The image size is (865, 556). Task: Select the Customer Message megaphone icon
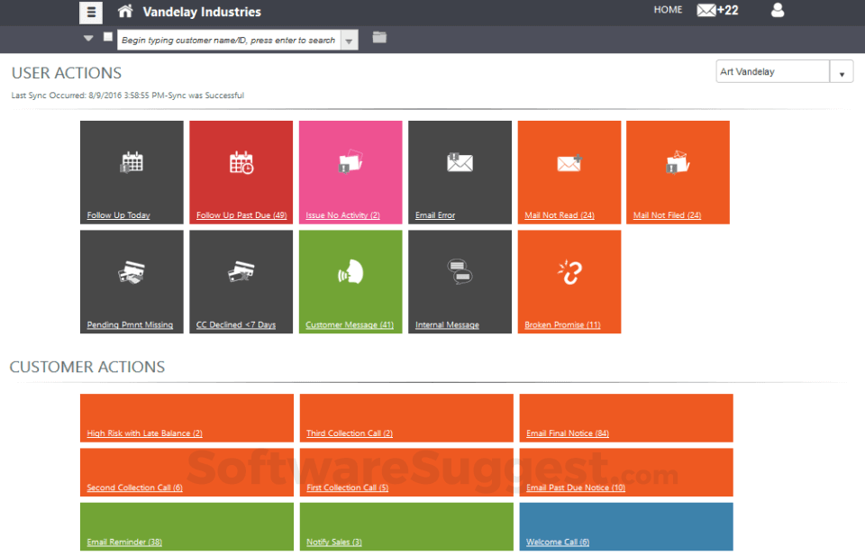[x=350, y=271]
